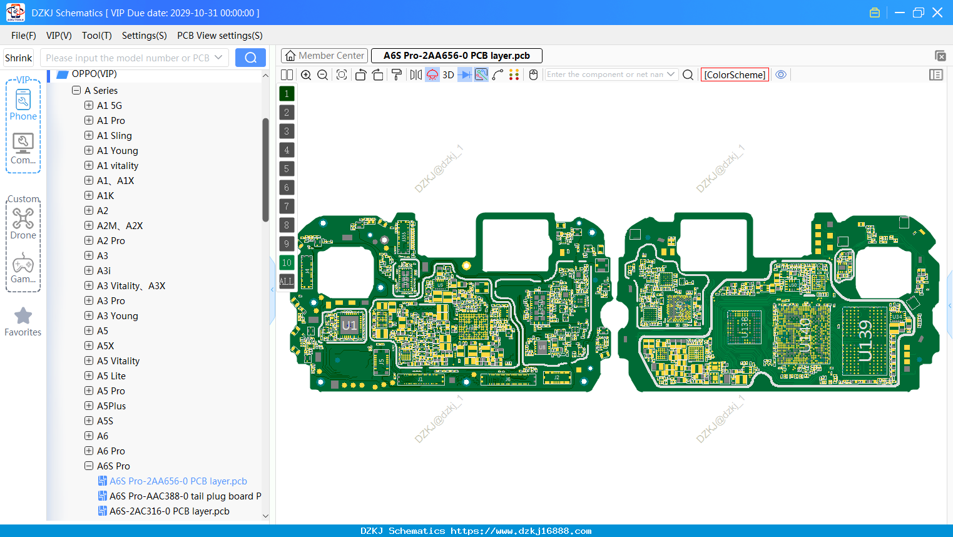Click the split view layout icon

[287, 74]
